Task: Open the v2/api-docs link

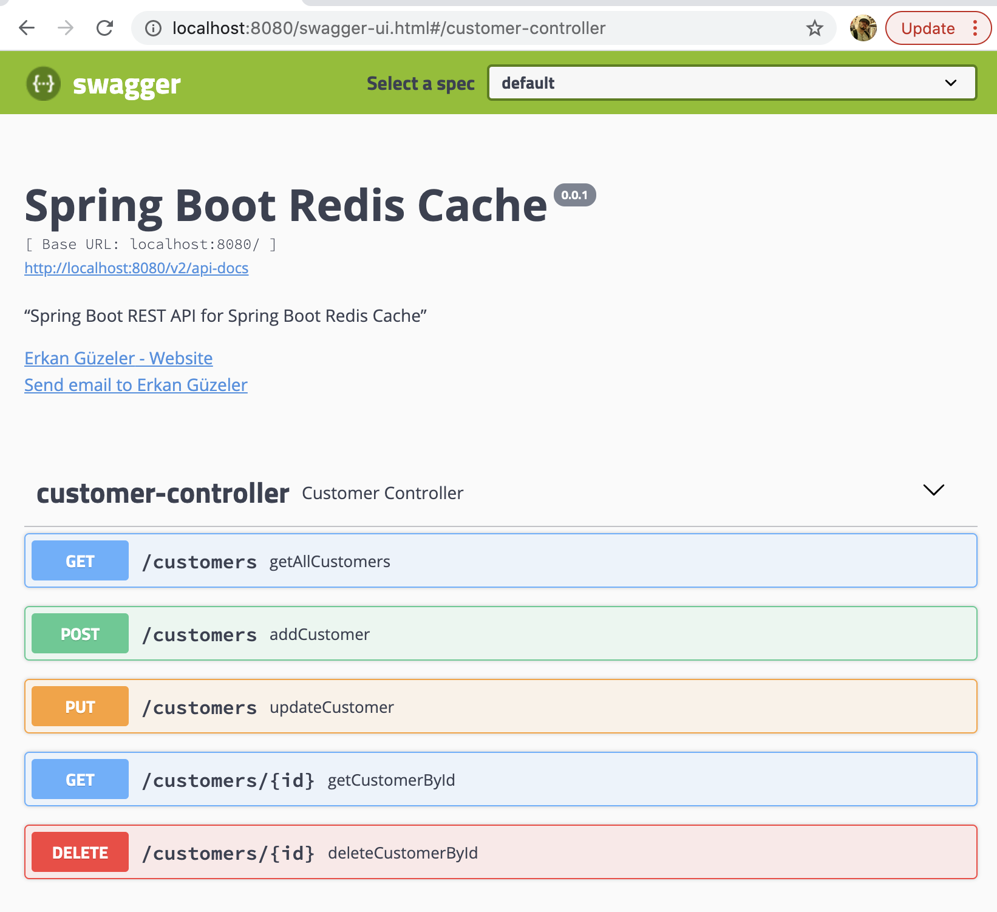Action: coord(137,268)
